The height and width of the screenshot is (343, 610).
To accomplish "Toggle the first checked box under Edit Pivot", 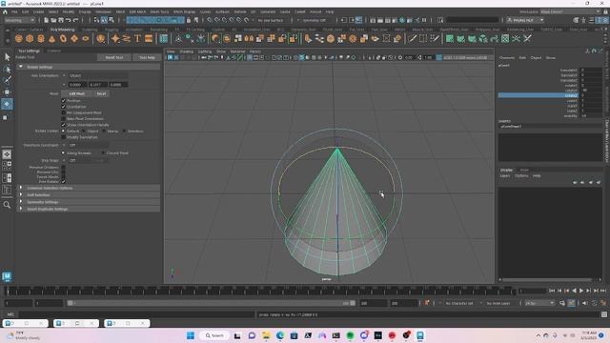I will (64, 101).
